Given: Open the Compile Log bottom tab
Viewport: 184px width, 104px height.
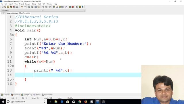Looking at the screenshot, I should coord(27,95).
